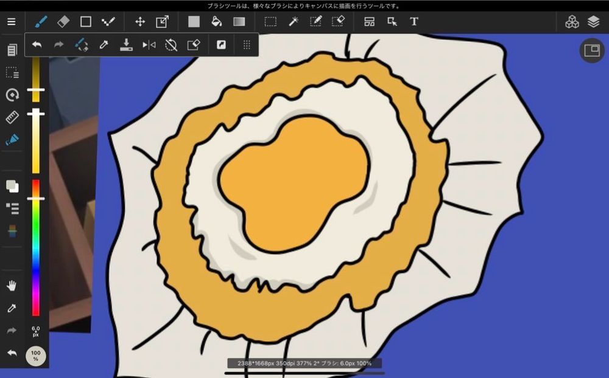
Task: Tap the 100% opacity circle
Action: pyautogui.click(x=36, y=356)
